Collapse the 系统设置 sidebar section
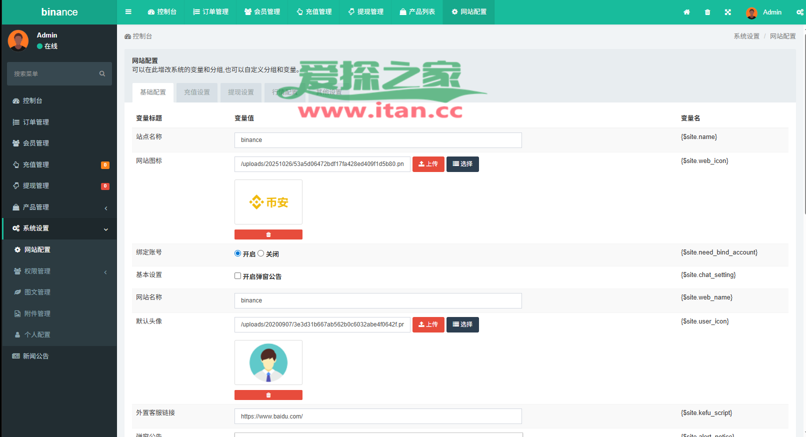 (x=59, y=228)
